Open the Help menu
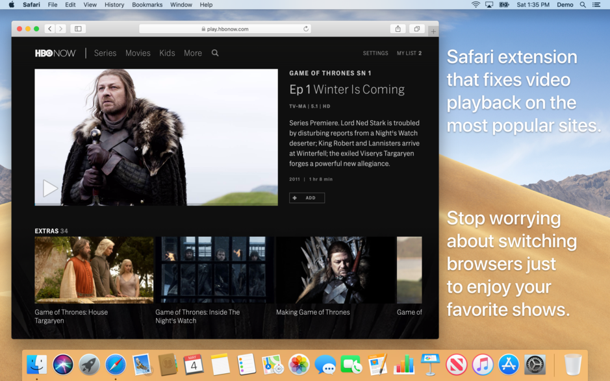 point(206,5)
